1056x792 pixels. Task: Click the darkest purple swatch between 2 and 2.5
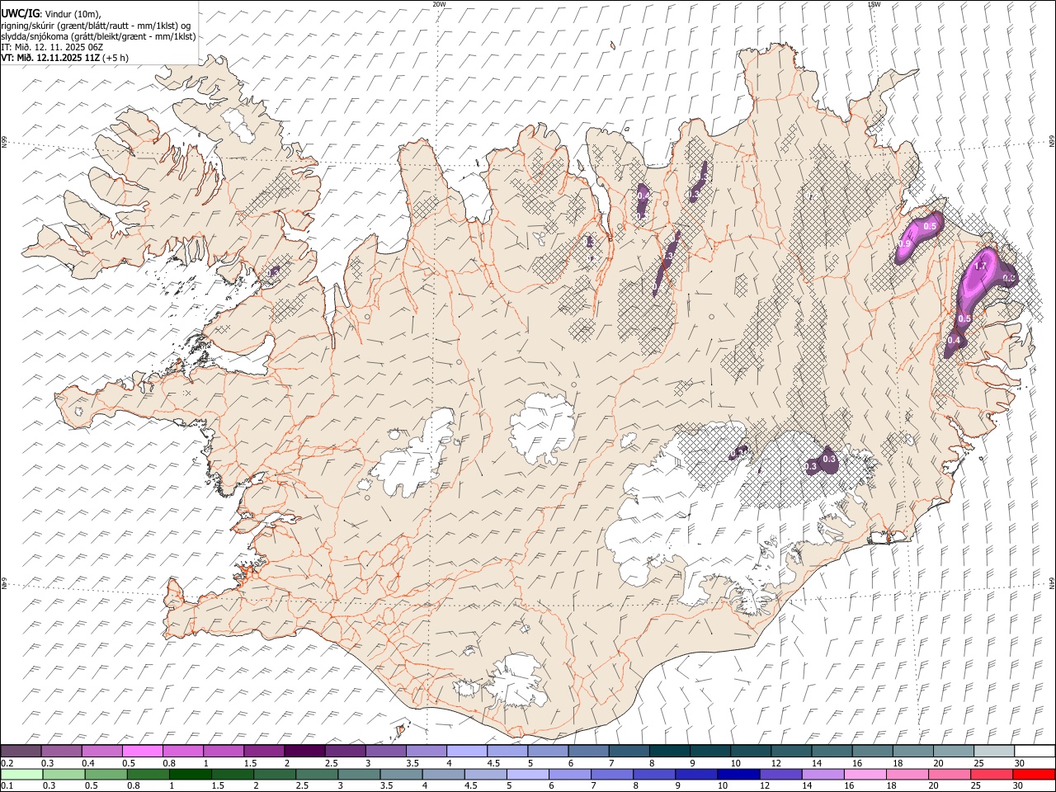pos(304,752)
